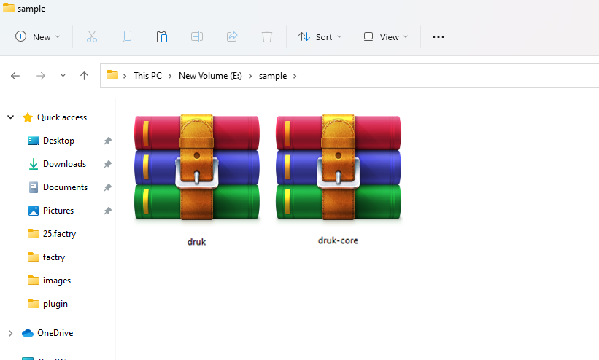
Task: Click the Paste clipboard icon
Action: tap(162, 36)
